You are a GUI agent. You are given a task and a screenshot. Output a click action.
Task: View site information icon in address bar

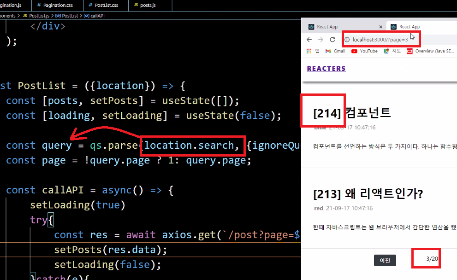[x=347, y=40]
